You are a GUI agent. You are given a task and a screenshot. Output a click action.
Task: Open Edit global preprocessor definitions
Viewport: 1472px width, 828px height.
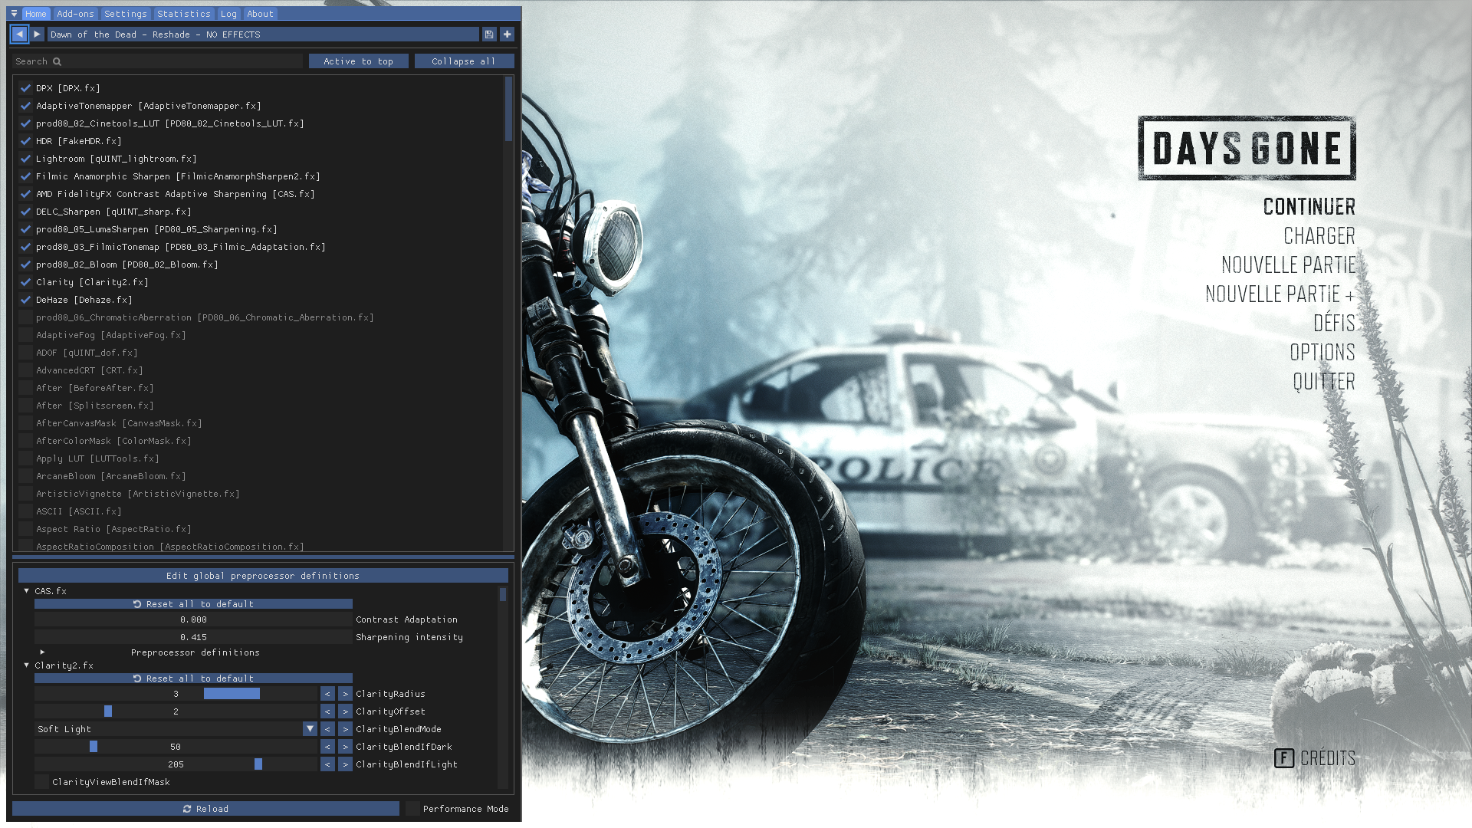pos(263,576)
